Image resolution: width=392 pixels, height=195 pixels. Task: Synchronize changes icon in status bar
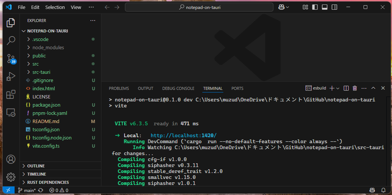tap(41, 190)
